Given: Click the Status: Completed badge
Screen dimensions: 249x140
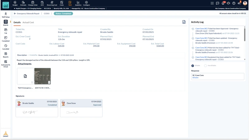Looking at the screenshot, I should click(x=63, y=13).
